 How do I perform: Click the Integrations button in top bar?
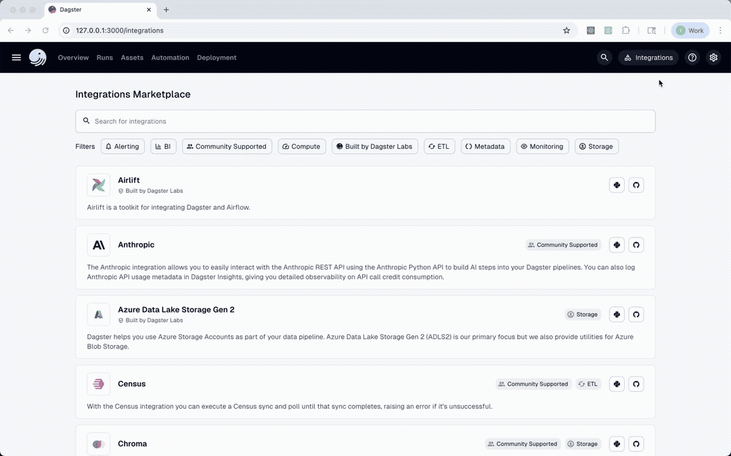(x=648, y=58)
